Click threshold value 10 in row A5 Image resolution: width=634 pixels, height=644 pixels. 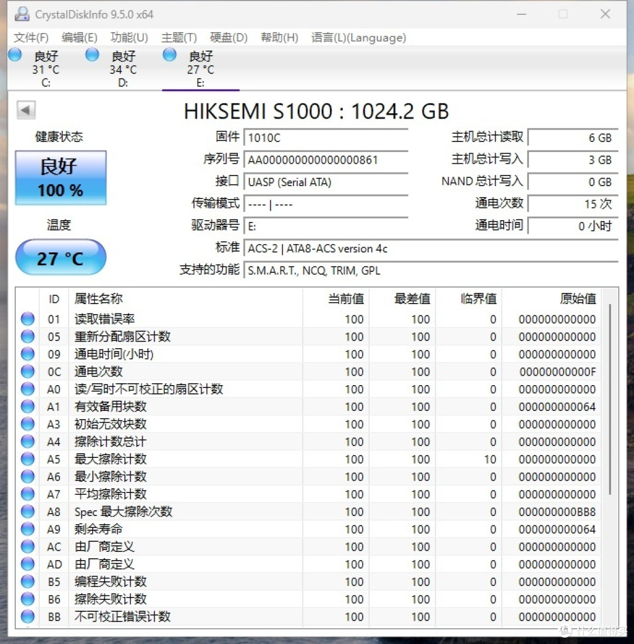tap(490, 459)
